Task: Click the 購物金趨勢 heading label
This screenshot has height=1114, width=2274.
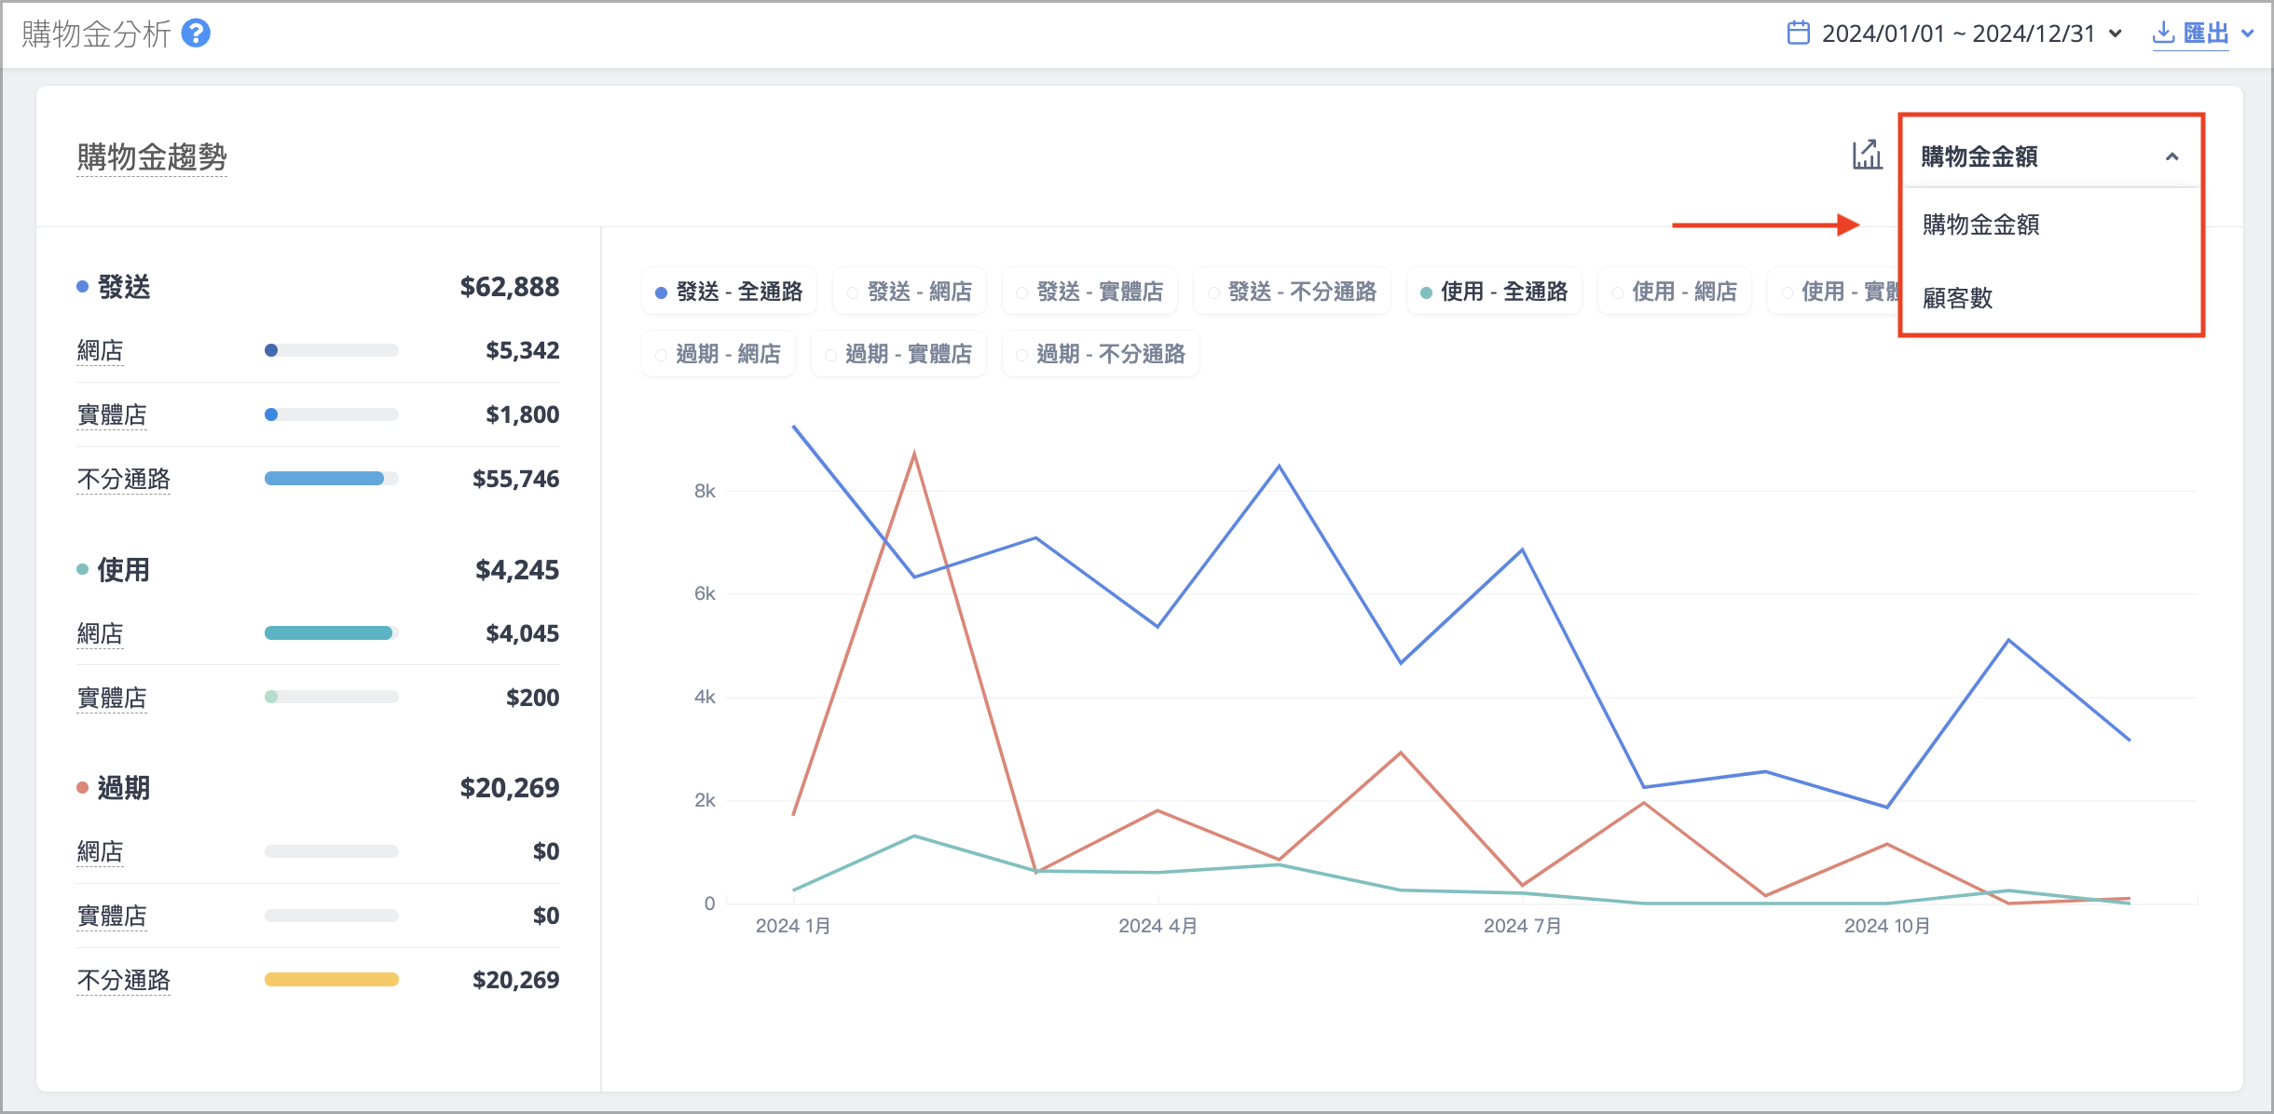Action: tap(152, 156)
